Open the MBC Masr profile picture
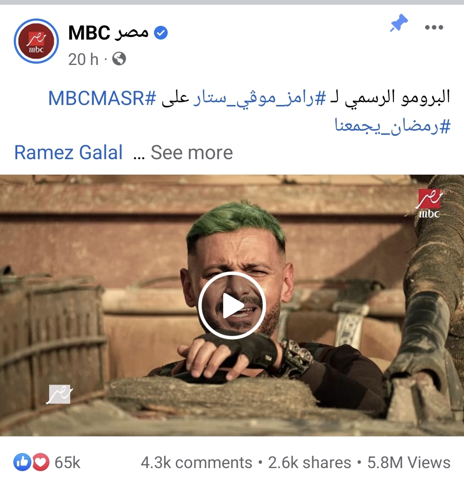Viewport: 464px width, 487px height. pyautogui.click(x=36, y=41)
